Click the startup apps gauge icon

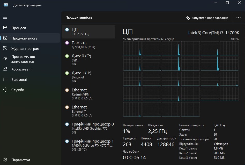tap(5, 59)
